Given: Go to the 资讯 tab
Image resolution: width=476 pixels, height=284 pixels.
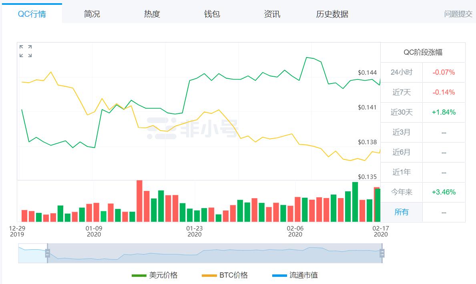Looking at the screenshot, I should tap(272, 14).
